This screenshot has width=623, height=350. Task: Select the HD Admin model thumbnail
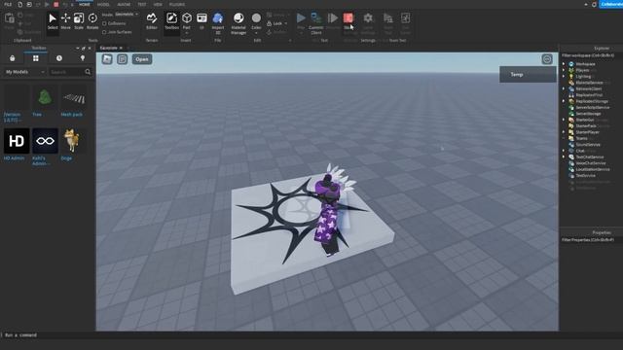[17, 140]
